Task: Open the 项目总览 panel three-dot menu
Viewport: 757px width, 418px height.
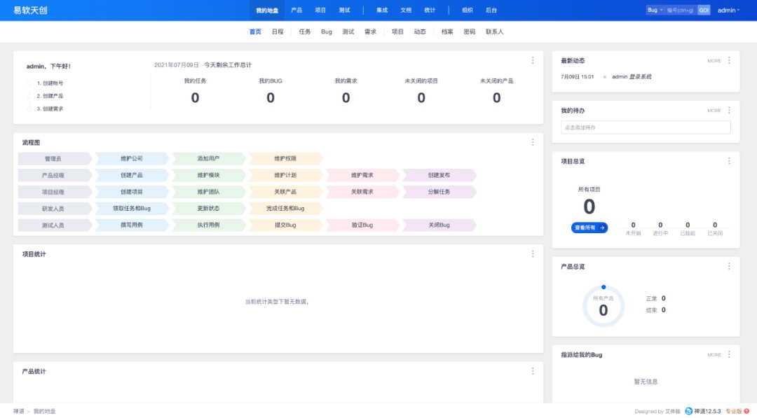Action: pos(729,161)
